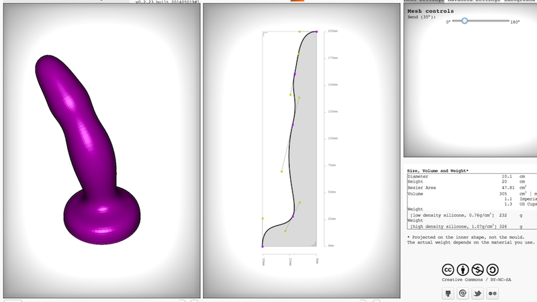Select the purple anchor point at curve tip, 200mm
Image resolution: width=537 pixels, height=302 pixels.
click(x=316, y=32)
